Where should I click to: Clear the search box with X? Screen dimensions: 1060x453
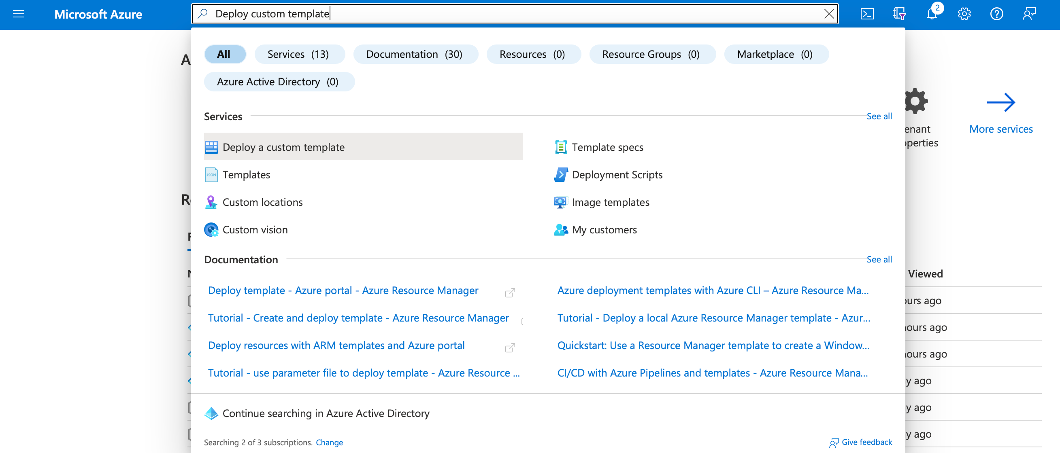[829, 14]
